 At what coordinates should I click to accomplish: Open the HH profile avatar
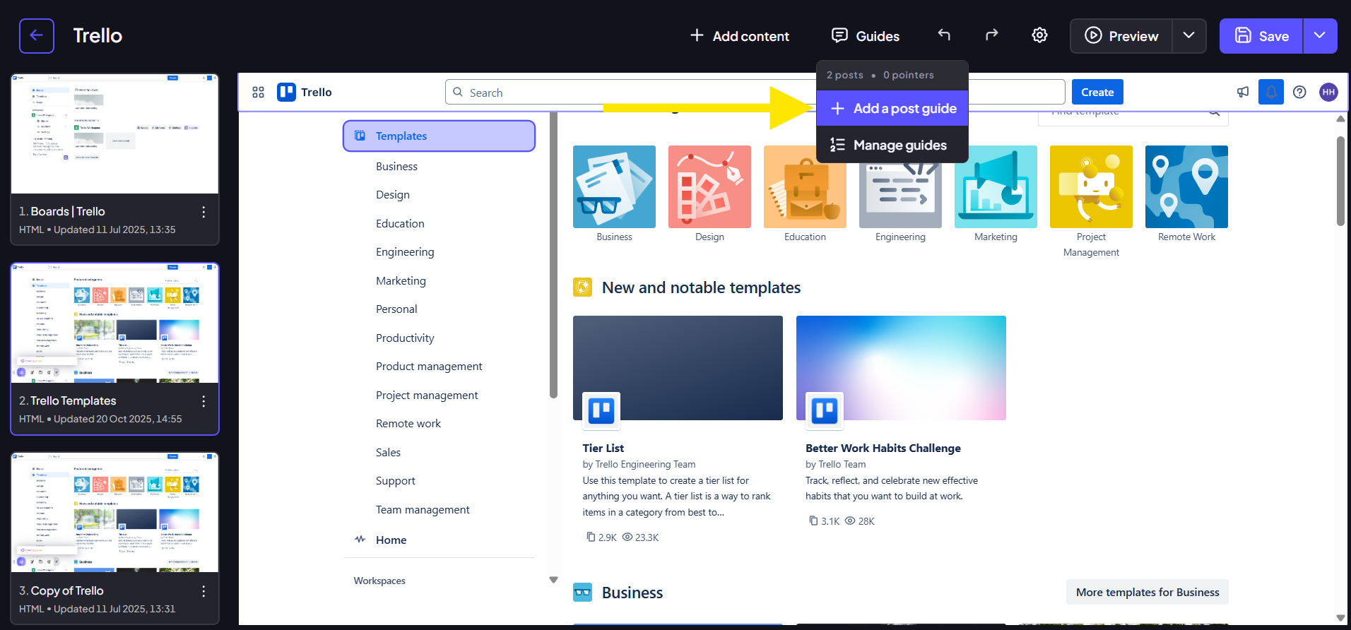pyautogui.click(x=1328, y=92)
